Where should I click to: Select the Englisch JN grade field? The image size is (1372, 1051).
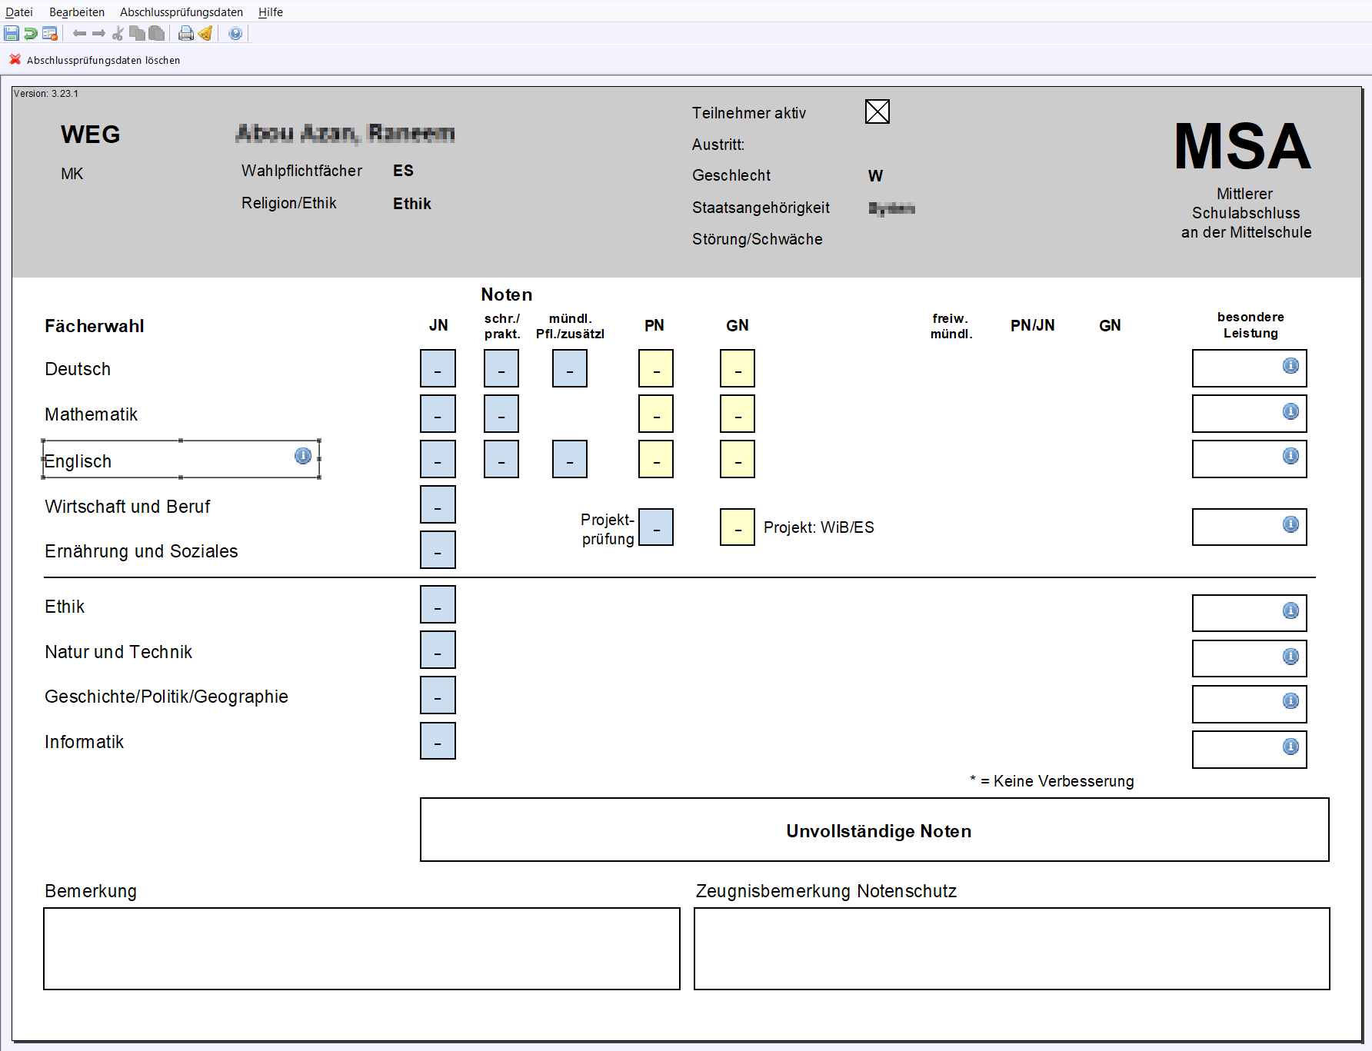tap(438, 459)
